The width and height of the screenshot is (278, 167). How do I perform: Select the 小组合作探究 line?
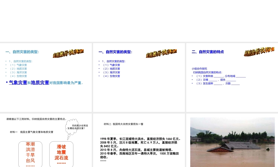tap(199, 69)
